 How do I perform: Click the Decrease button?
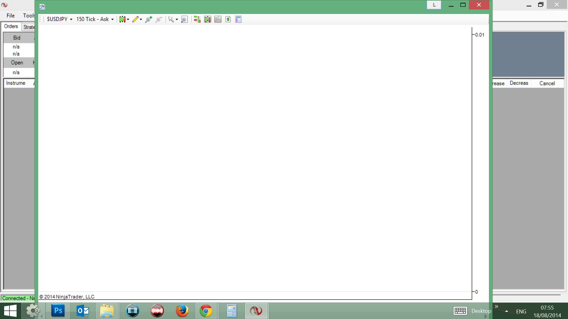[x=519, y=83]
